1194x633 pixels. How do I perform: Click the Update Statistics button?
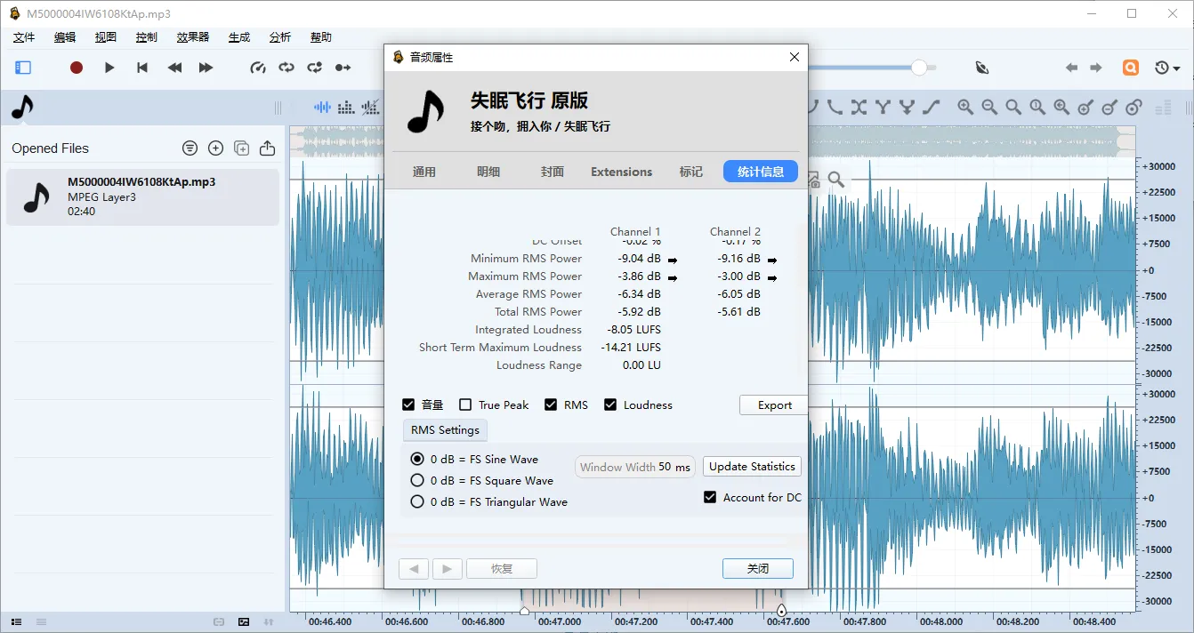[x=752, y=467]
